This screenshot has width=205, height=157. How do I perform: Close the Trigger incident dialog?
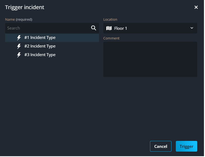(196, 7)
